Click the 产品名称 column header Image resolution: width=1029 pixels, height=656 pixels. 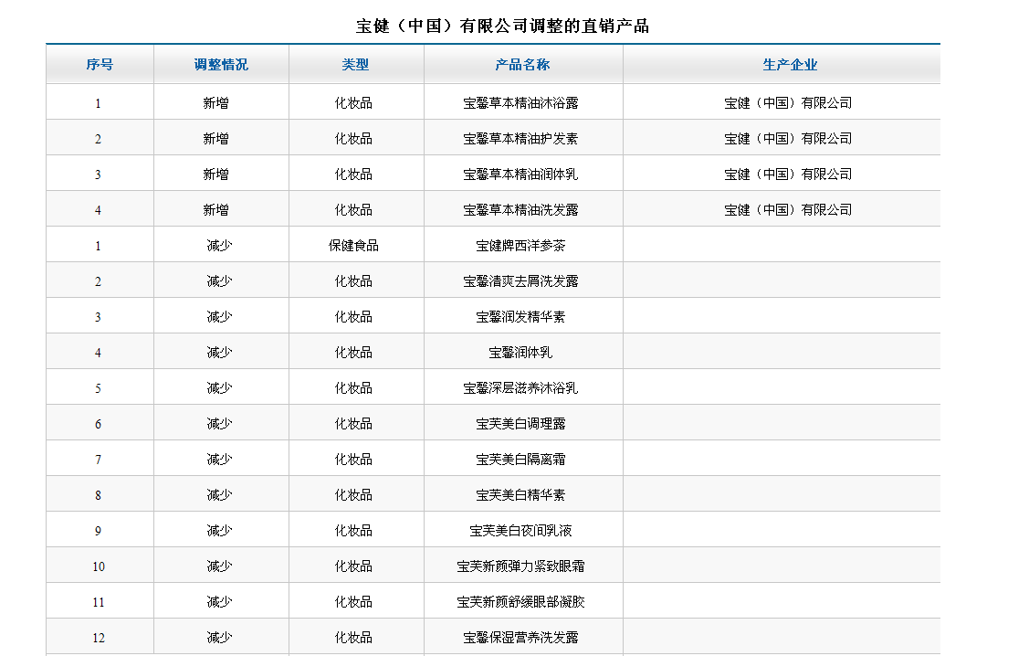pos(522,65)
